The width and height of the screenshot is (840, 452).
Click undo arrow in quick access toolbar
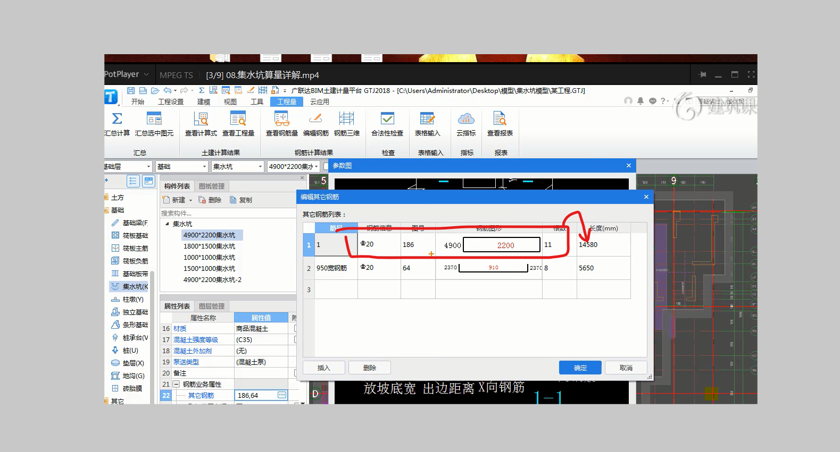[168, 90]
